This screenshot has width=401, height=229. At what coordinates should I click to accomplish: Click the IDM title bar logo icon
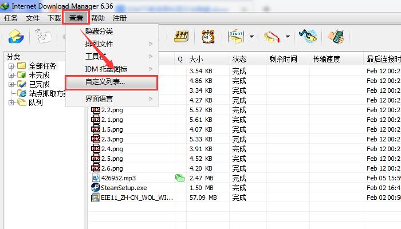click(x=5, y=6)
